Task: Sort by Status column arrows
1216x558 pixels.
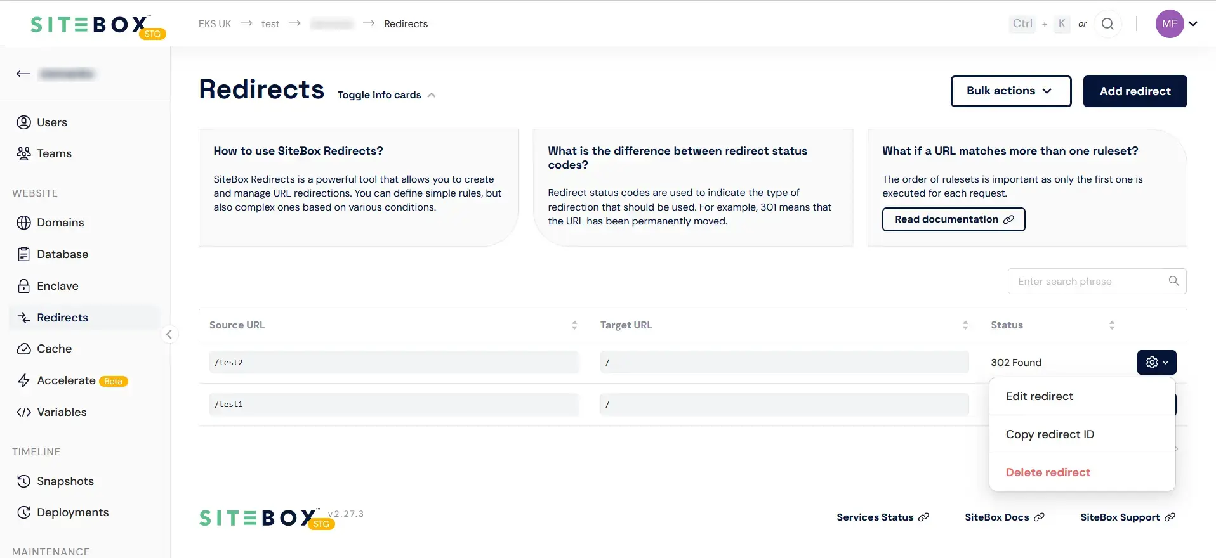Action: (1112, 325)
